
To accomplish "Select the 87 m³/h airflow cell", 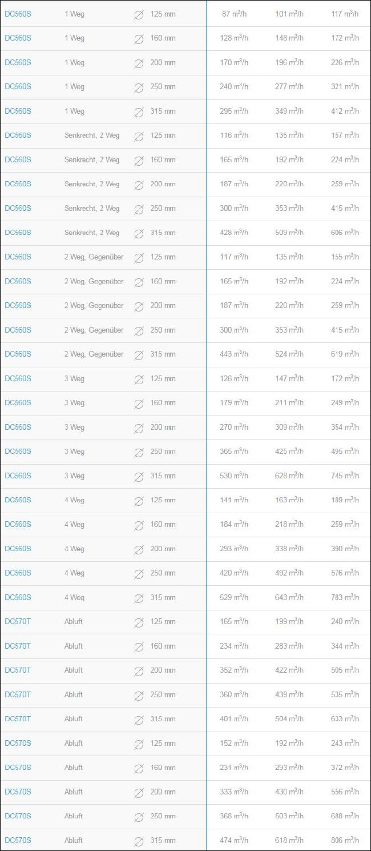I will tap(235, 14).
